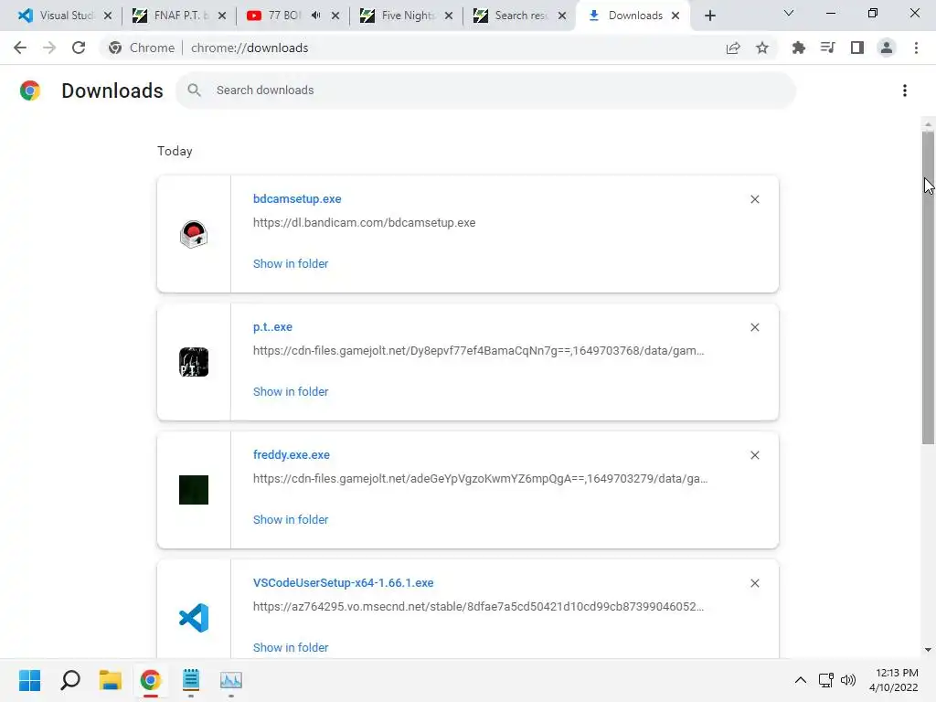Remove p.t..exe from the list
This screenshot has width=936, height=702.
click(754, 327)
